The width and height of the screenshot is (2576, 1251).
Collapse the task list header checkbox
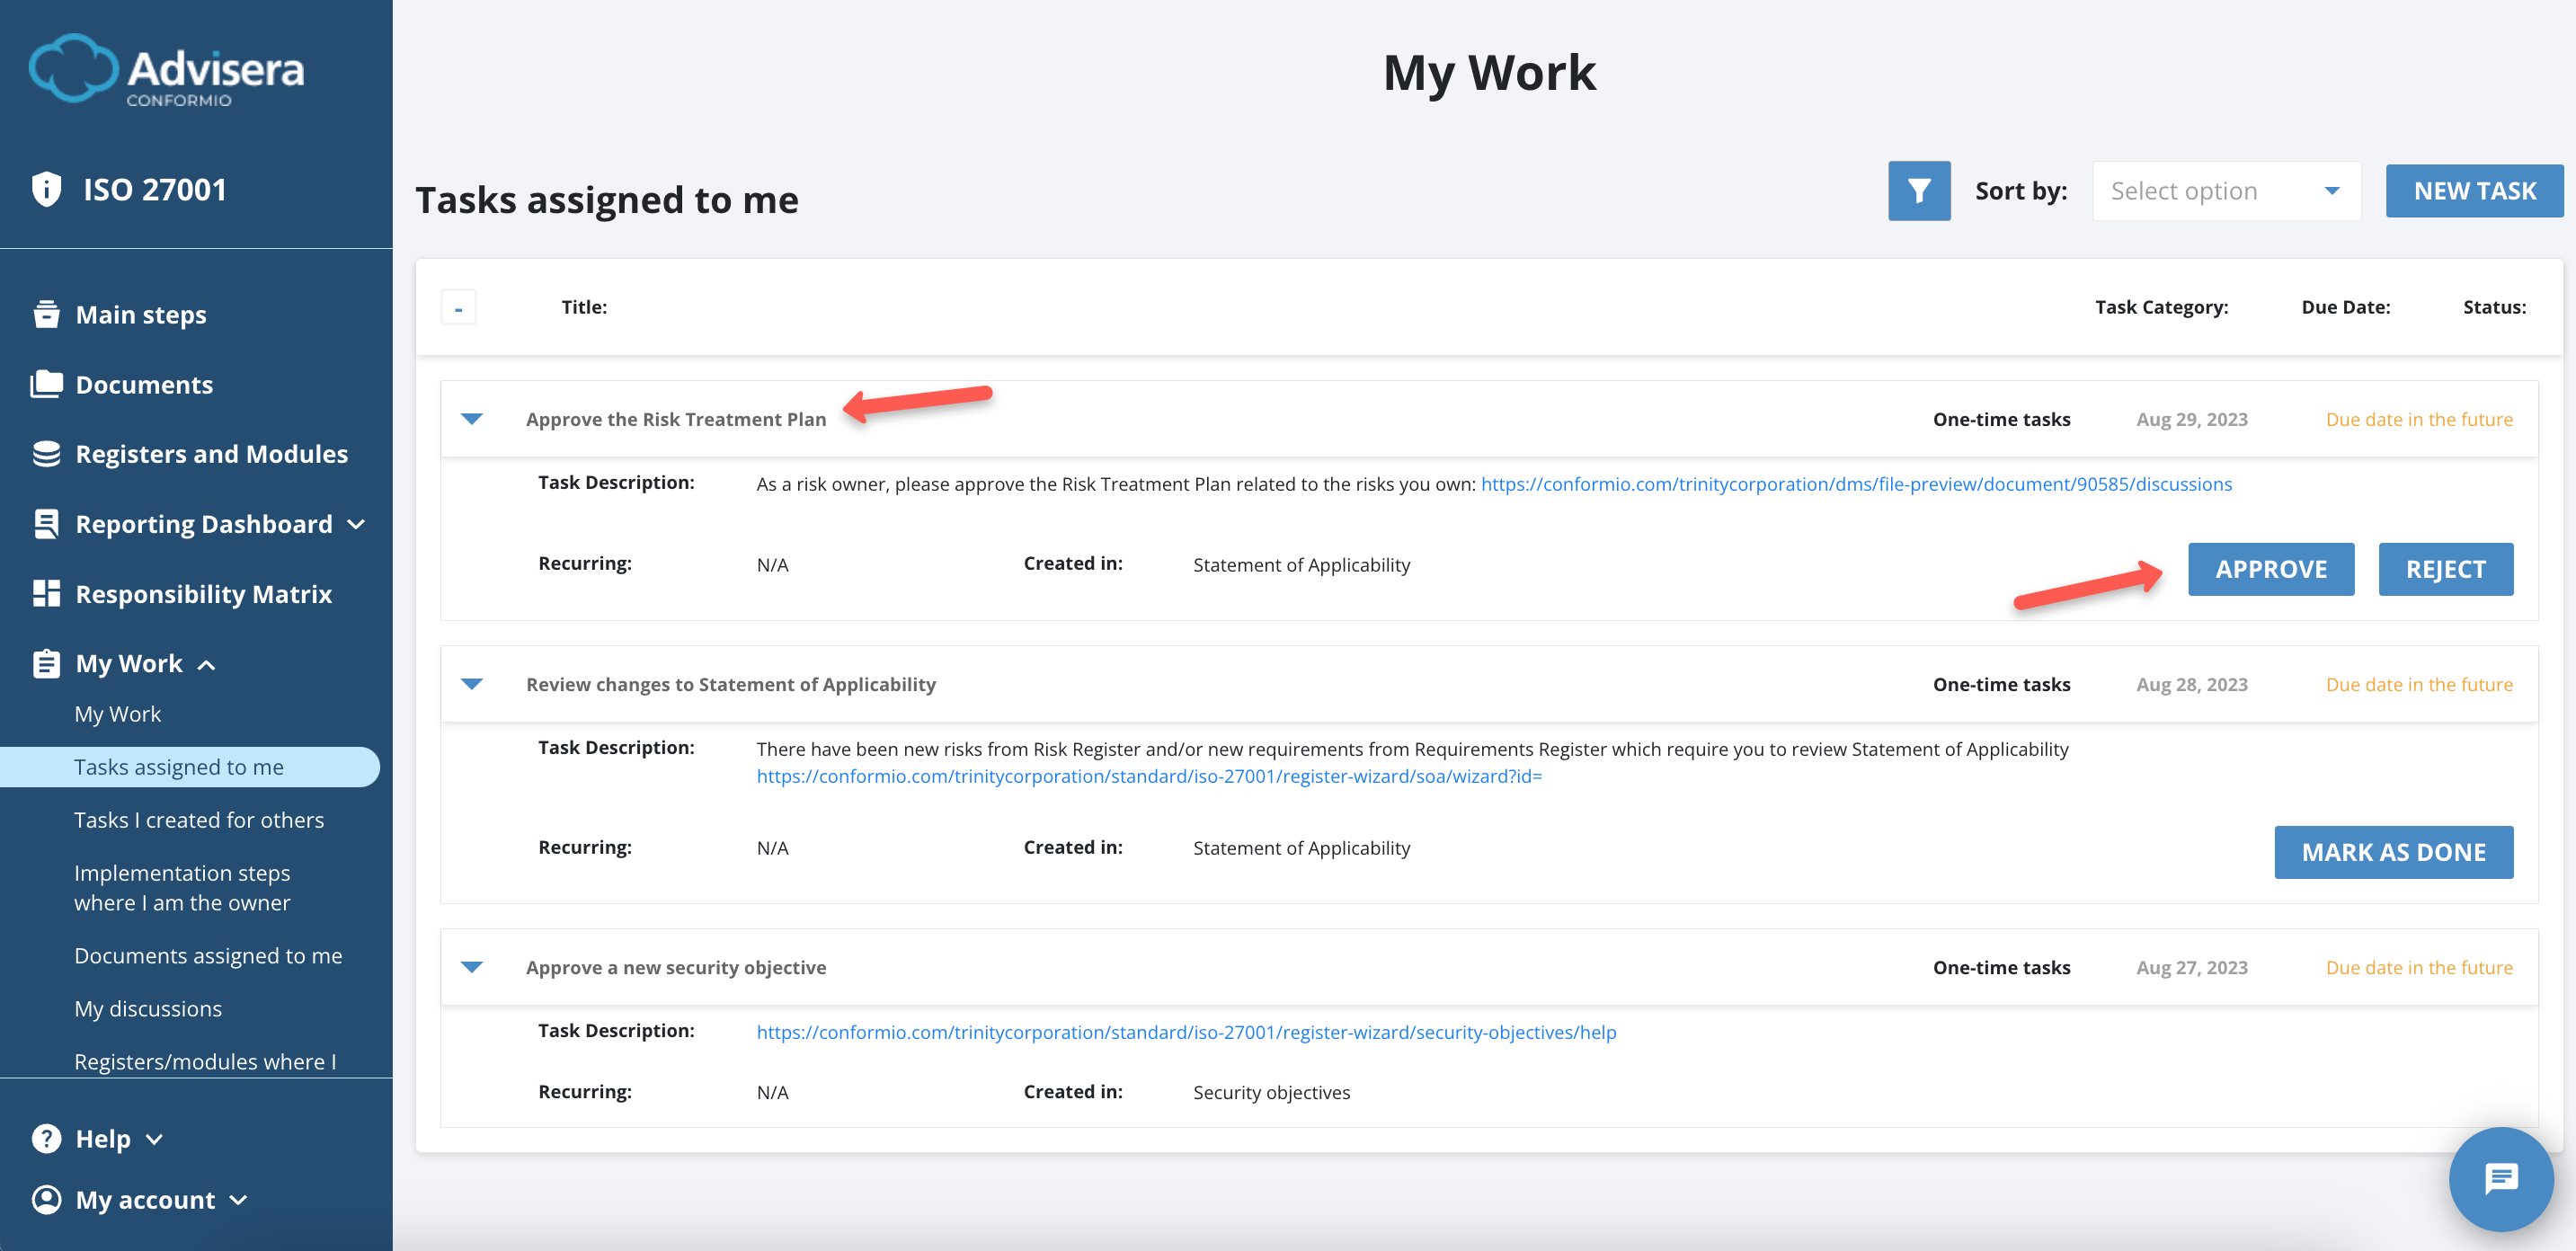tap(459, 307)
